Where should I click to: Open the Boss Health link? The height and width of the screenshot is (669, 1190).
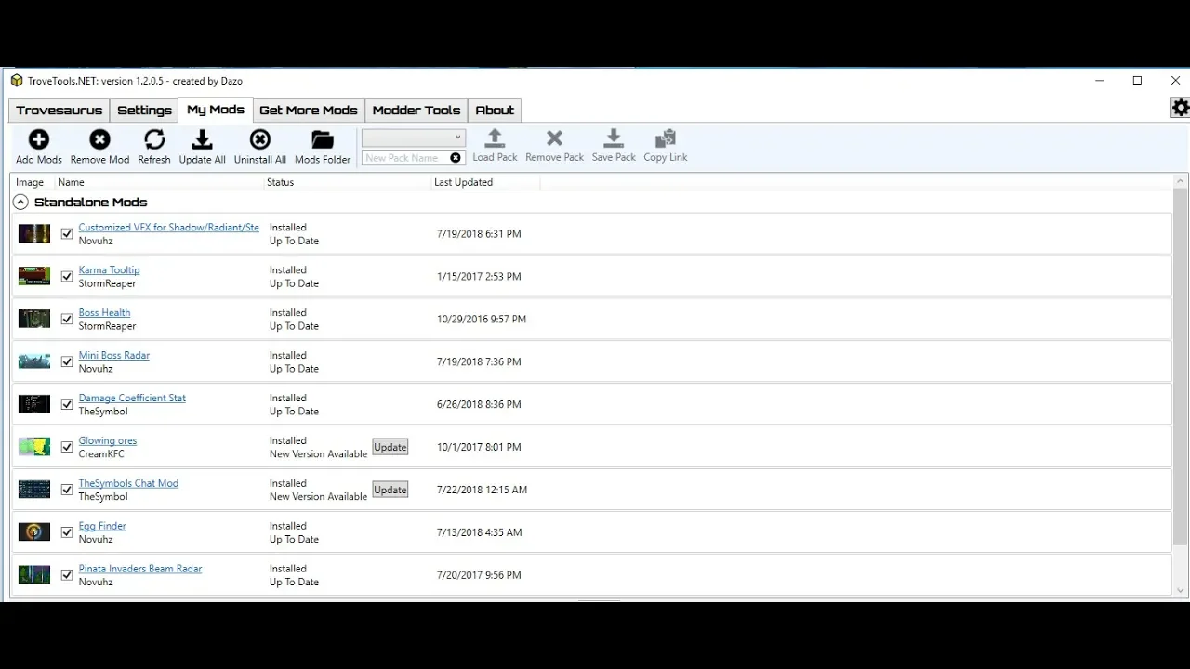[x=104, y=312]
